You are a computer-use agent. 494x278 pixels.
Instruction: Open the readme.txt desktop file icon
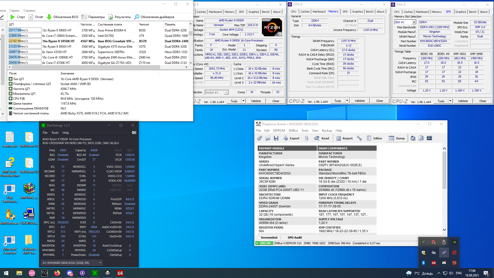point(10,139)
